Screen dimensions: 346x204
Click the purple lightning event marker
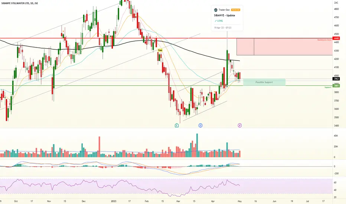[x=240, y=125]
